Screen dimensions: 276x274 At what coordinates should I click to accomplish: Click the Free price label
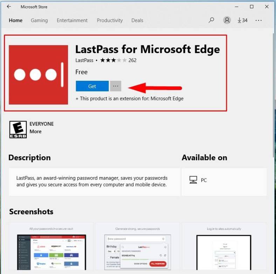click(82, 72)
